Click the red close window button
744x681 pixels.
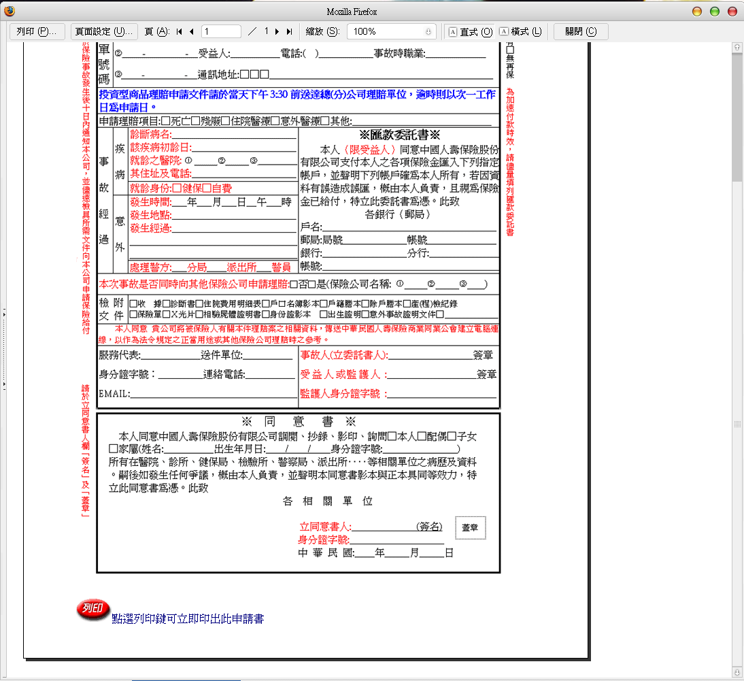pos(732,12)
